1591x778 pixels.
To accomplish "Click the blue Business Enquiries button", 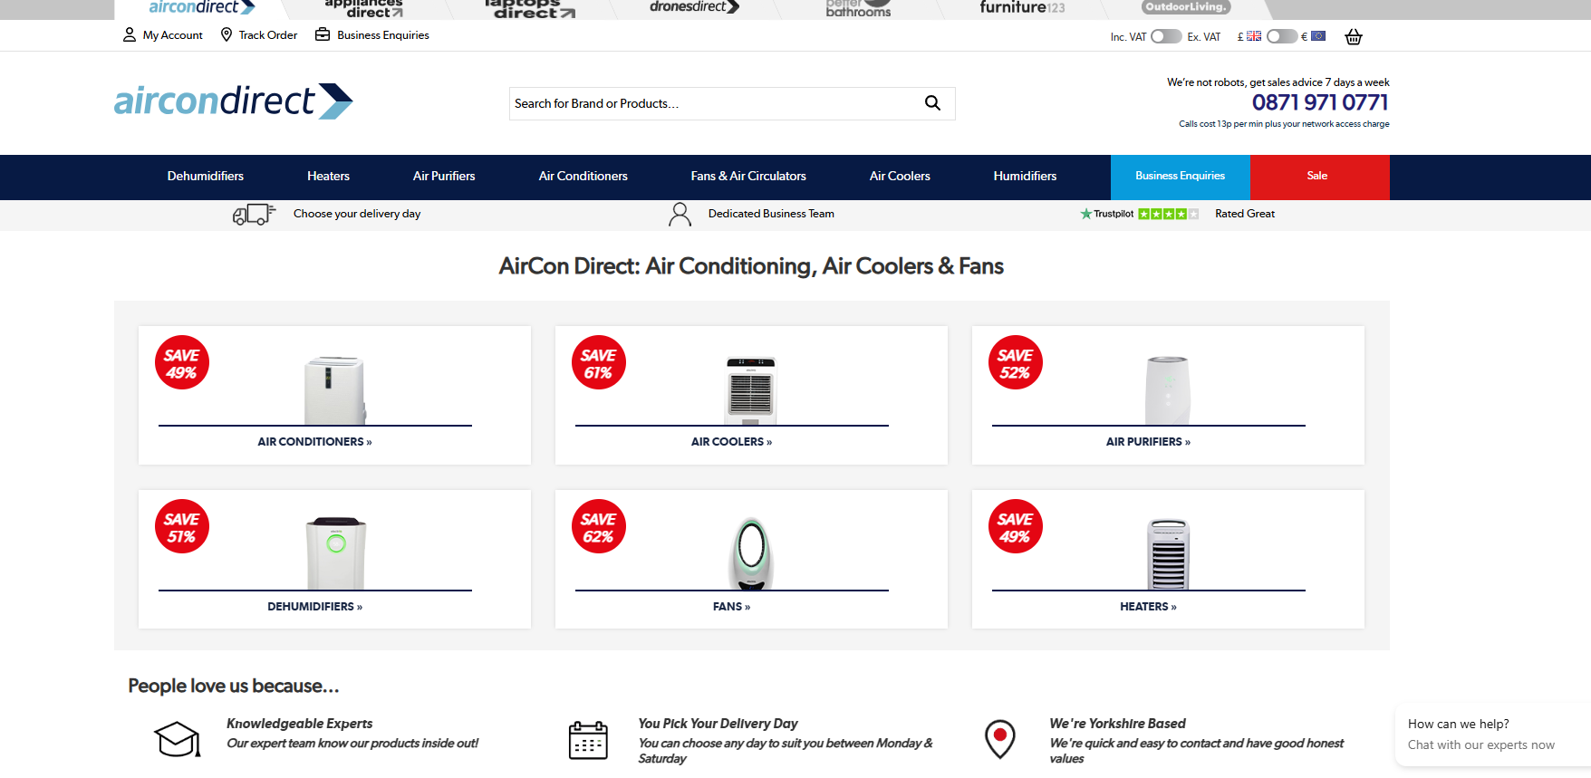I will (1180, 177).
